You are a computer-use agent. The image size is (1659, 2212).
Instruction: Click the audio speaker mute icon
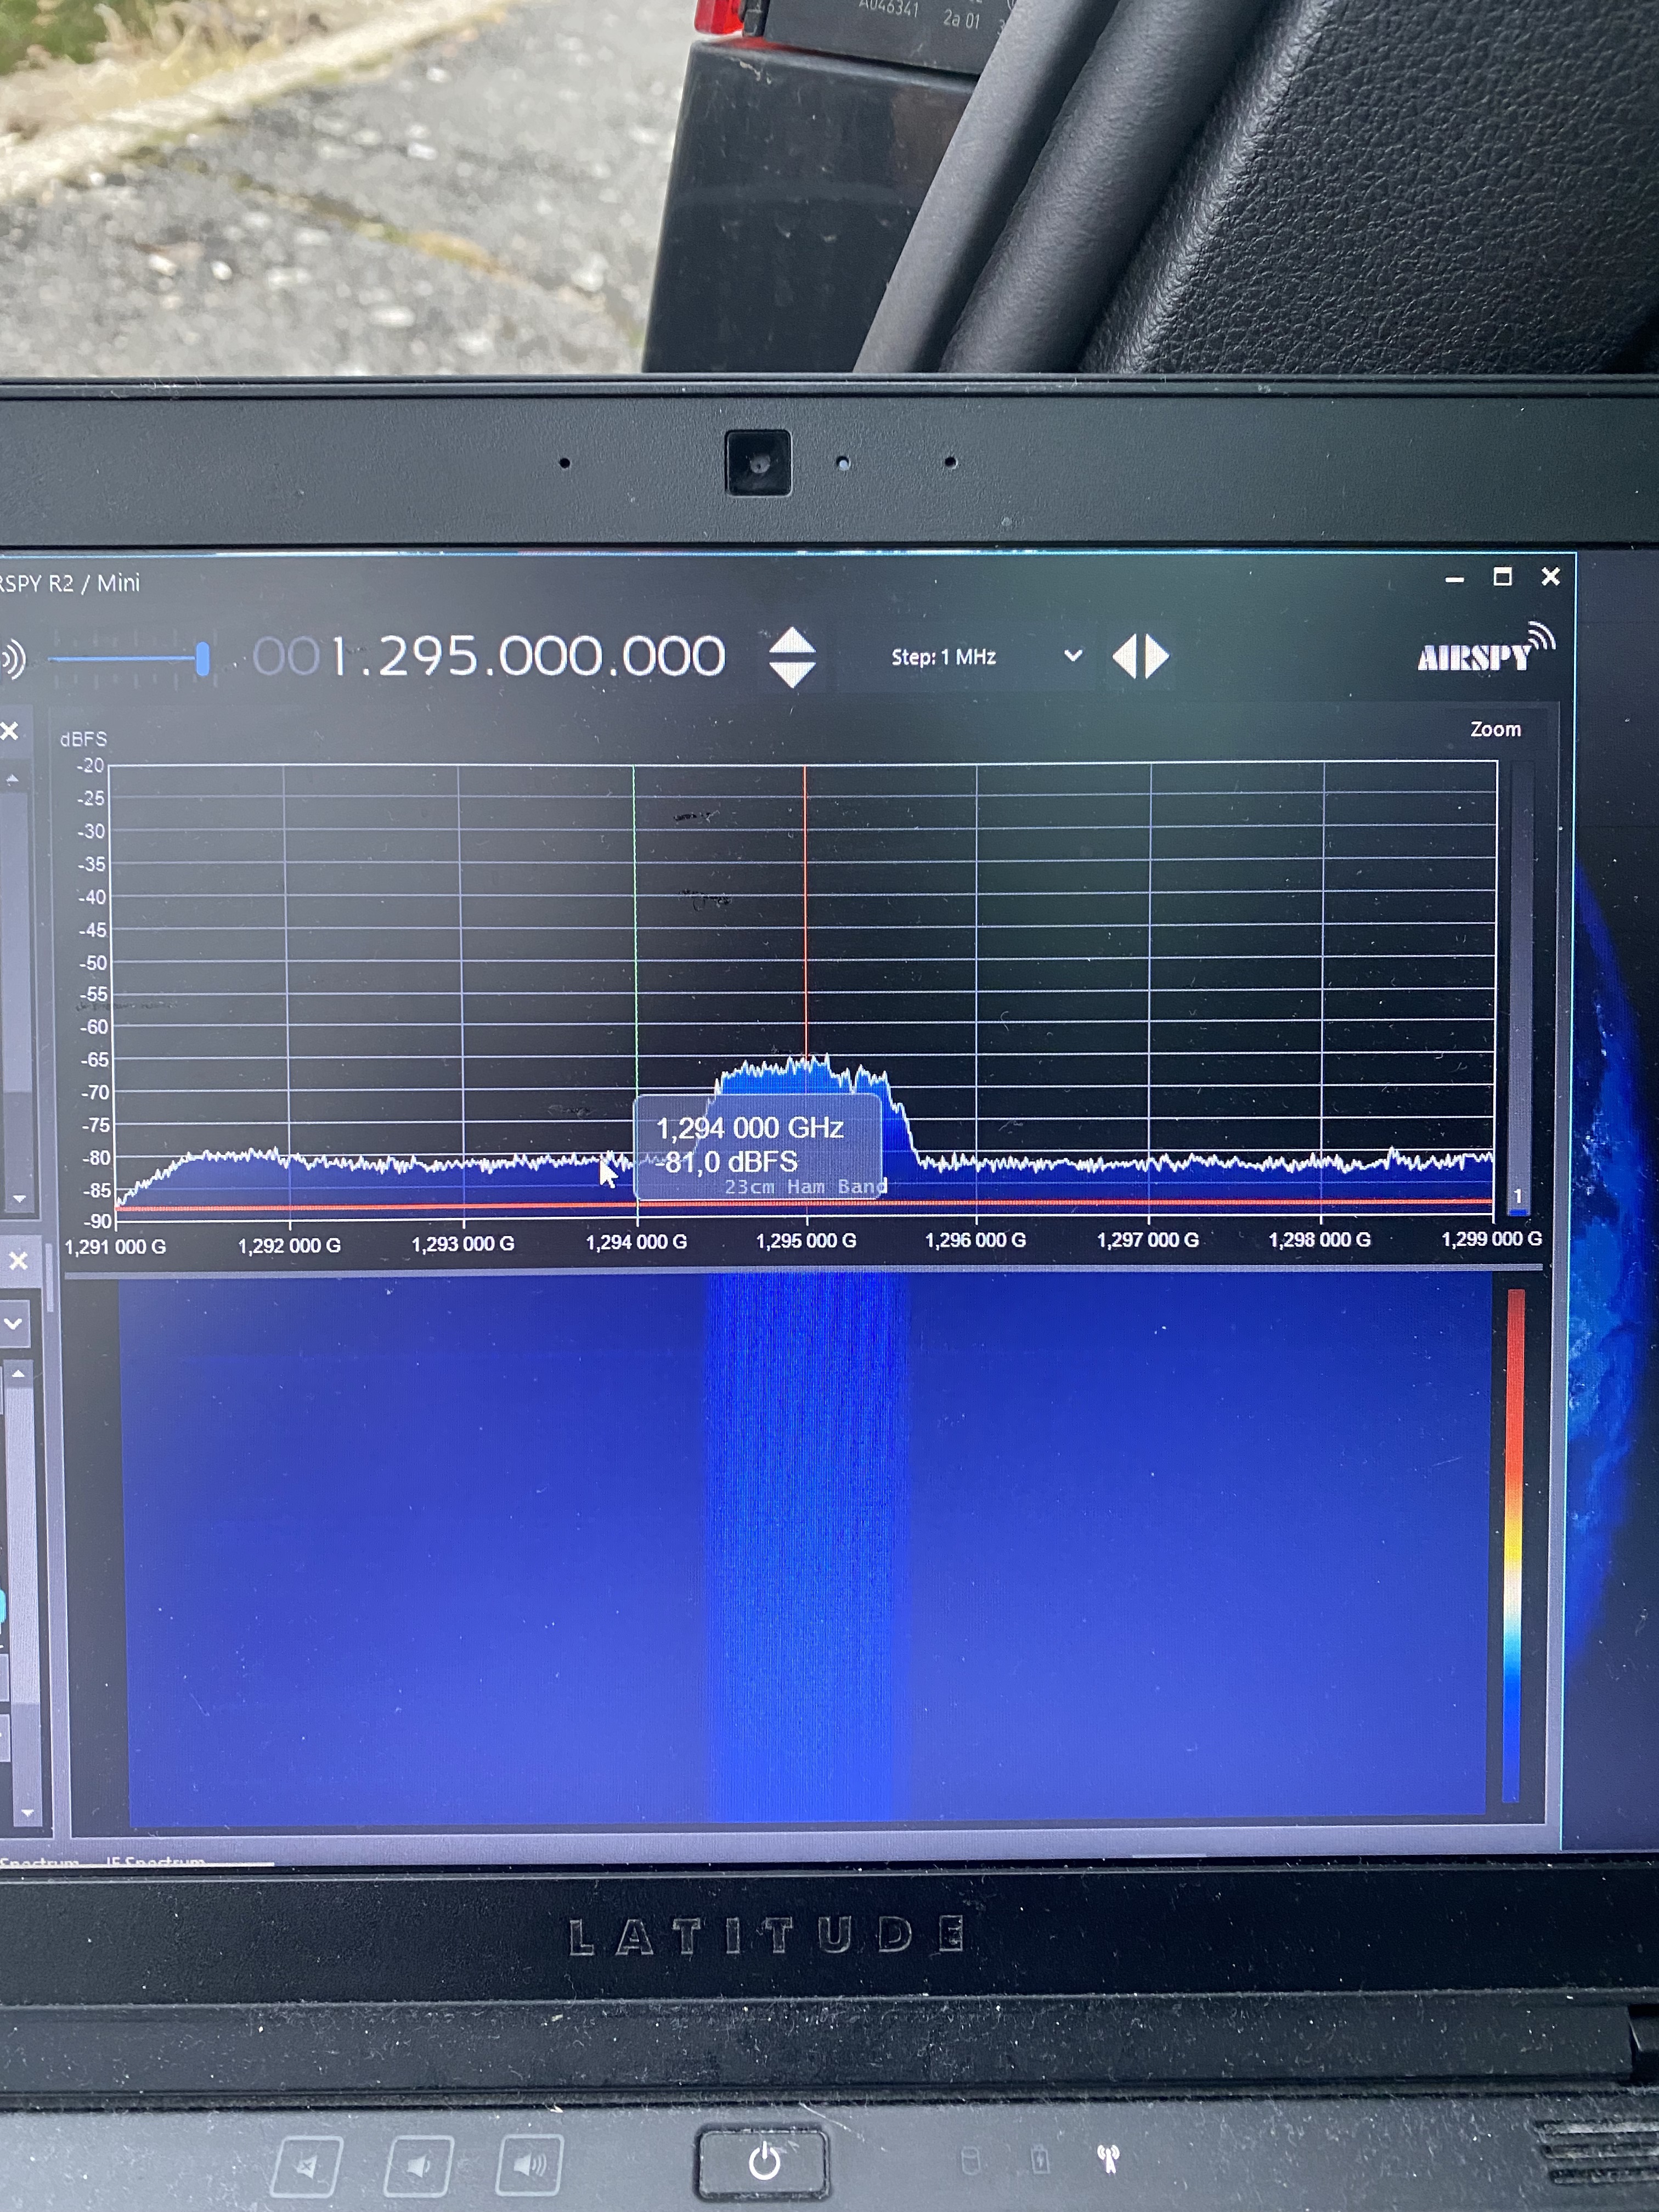tap(12, 659)
